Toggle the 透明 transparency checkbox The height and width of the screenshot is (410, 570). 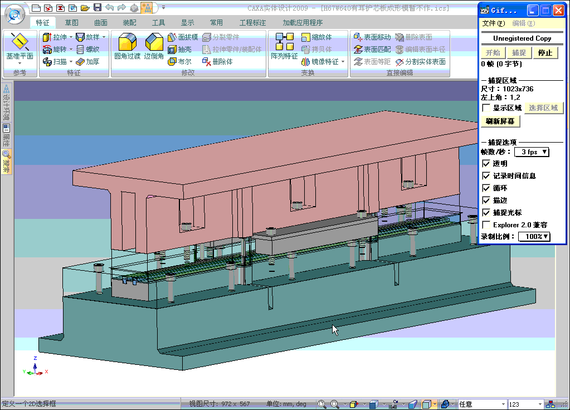point(486,164)
